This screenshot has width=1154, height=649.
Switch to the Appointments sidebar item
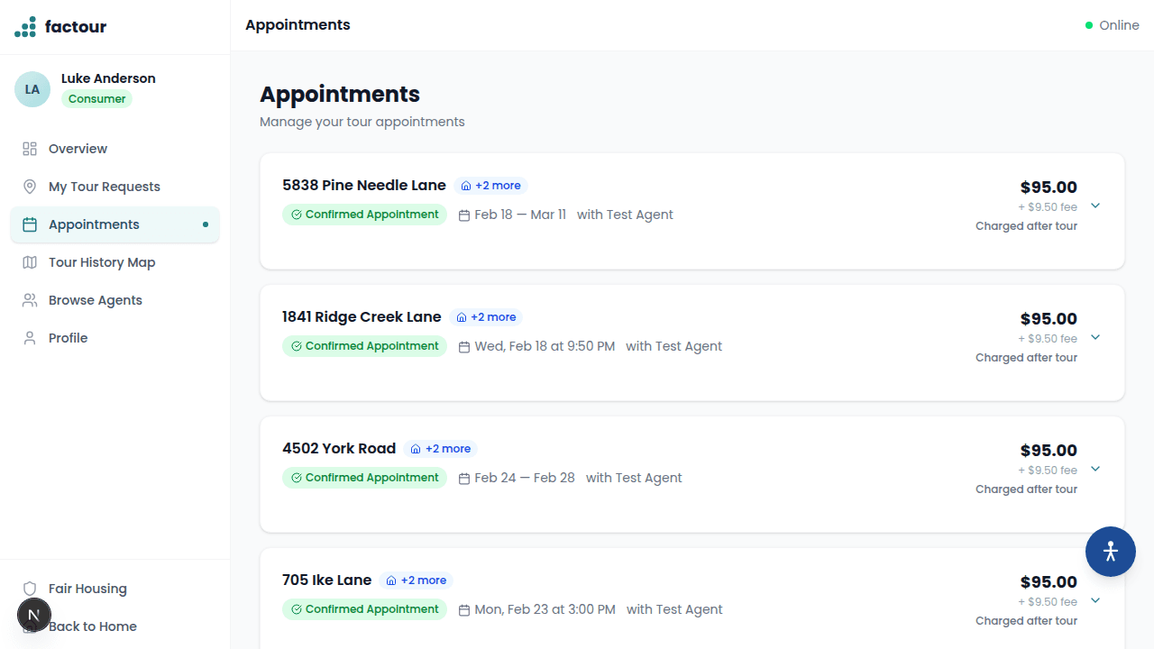(93, 224)
